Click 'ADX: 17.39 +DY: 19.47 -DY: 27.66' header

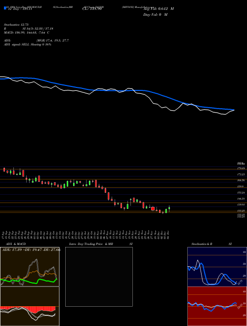coord(31,249)
